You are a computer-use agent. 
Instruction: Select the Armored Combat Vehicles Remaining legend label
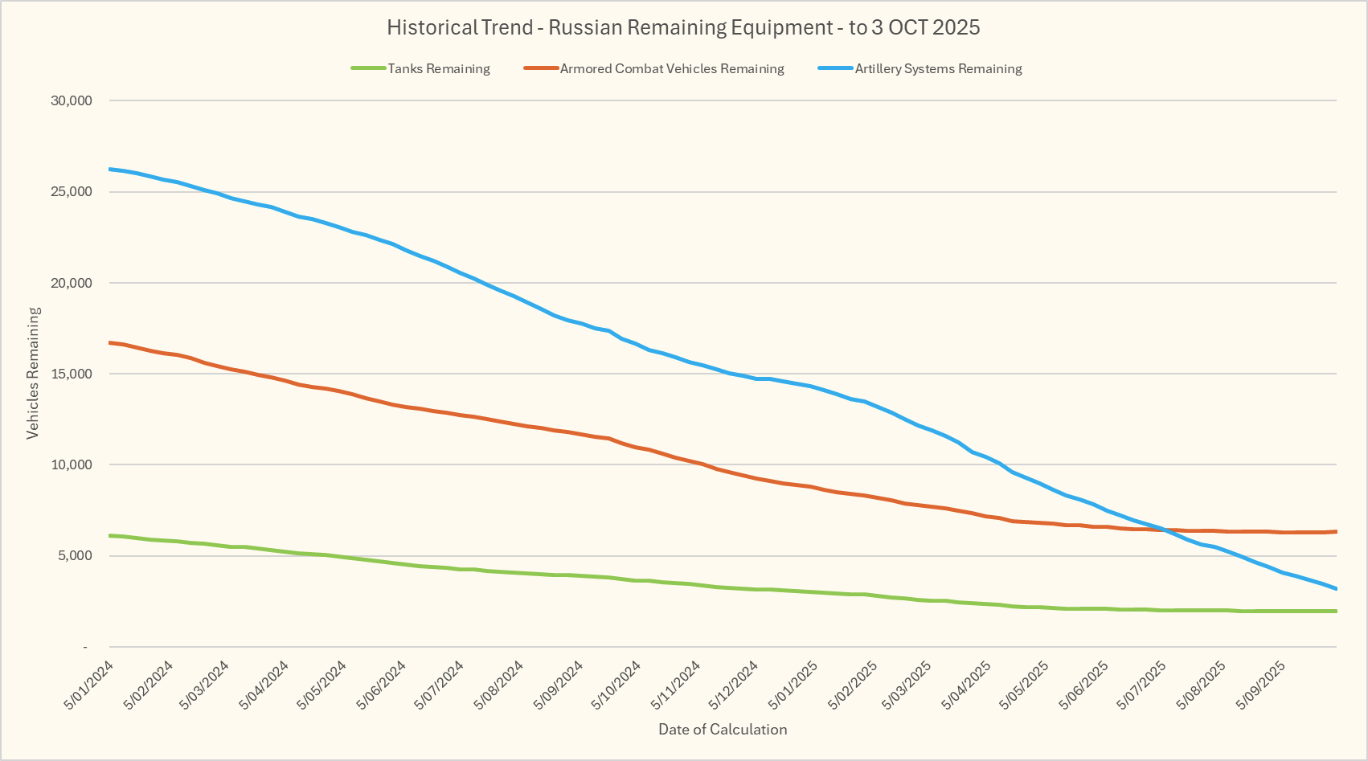(672, 69)
